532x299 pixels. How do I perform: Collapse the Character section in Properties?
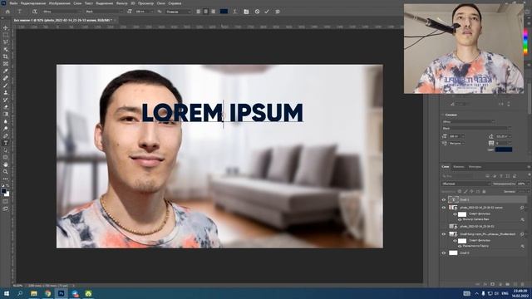point(443,115)
